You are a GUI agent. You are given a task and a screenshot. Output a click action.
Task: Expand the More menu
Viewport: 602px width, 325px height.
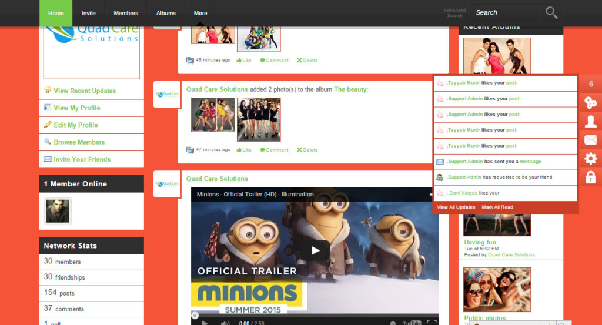coord(200,13)
